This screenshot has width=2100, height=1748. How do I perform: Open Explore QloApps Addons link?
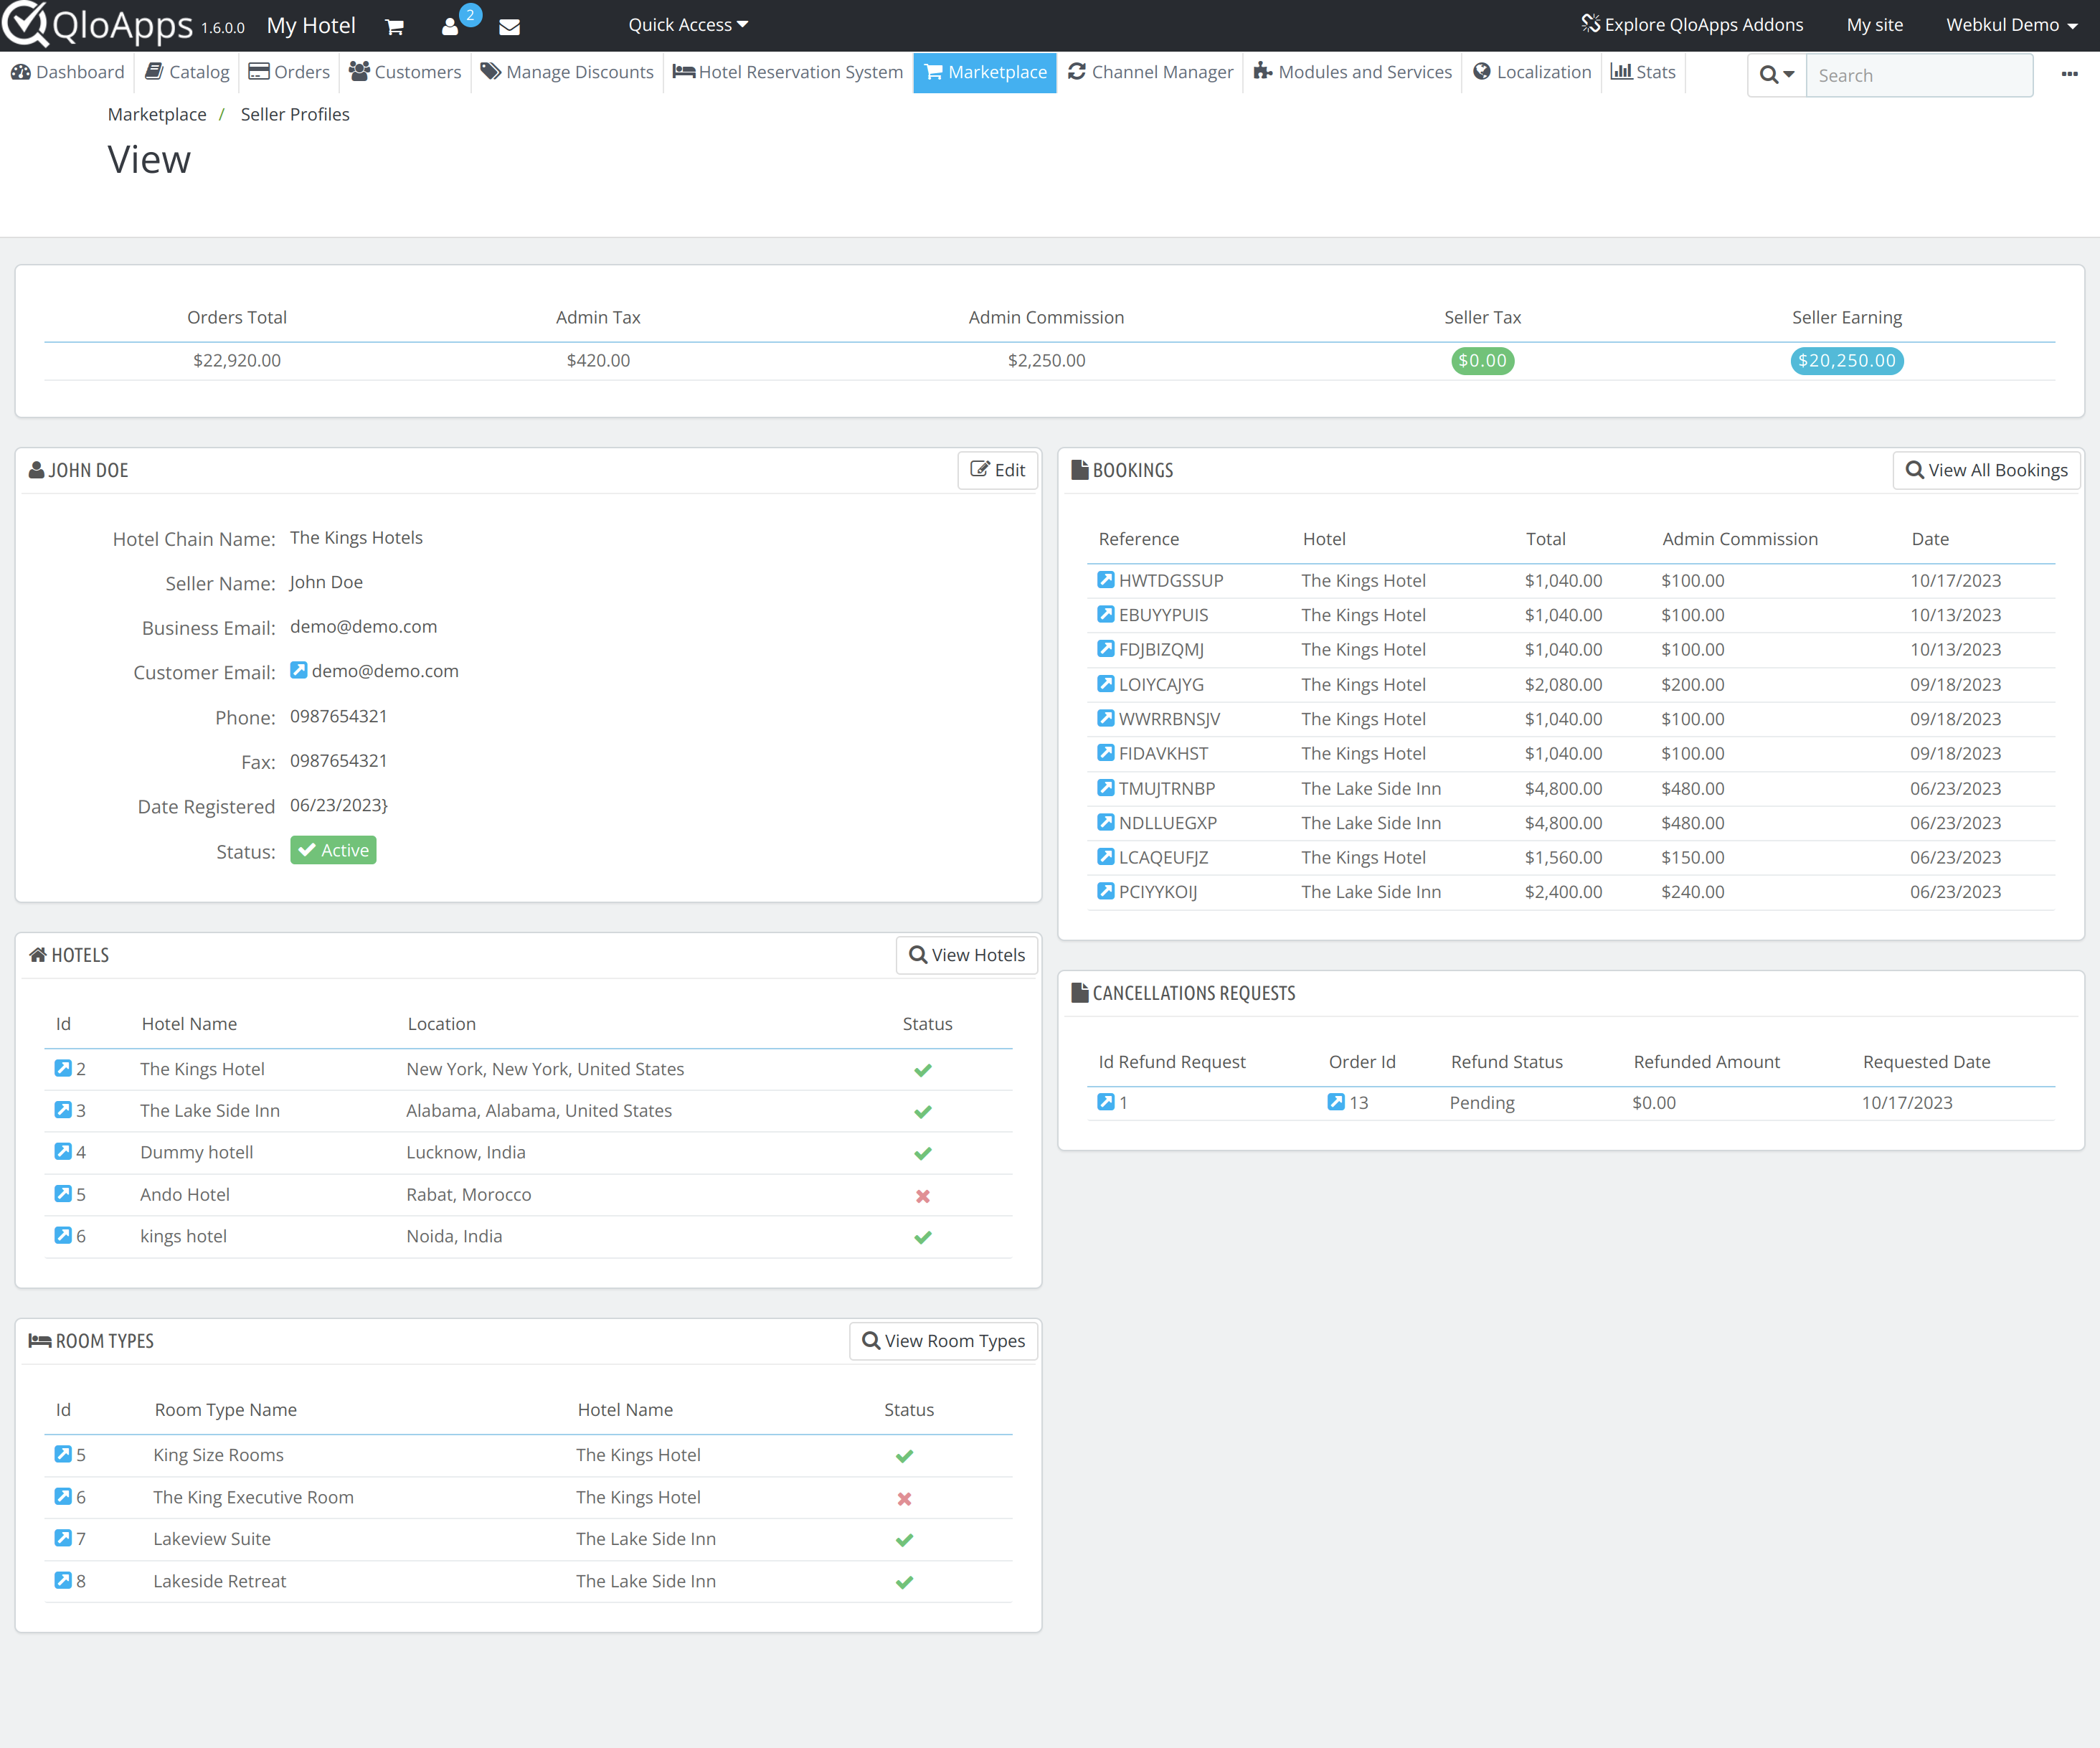point(1692,25)
